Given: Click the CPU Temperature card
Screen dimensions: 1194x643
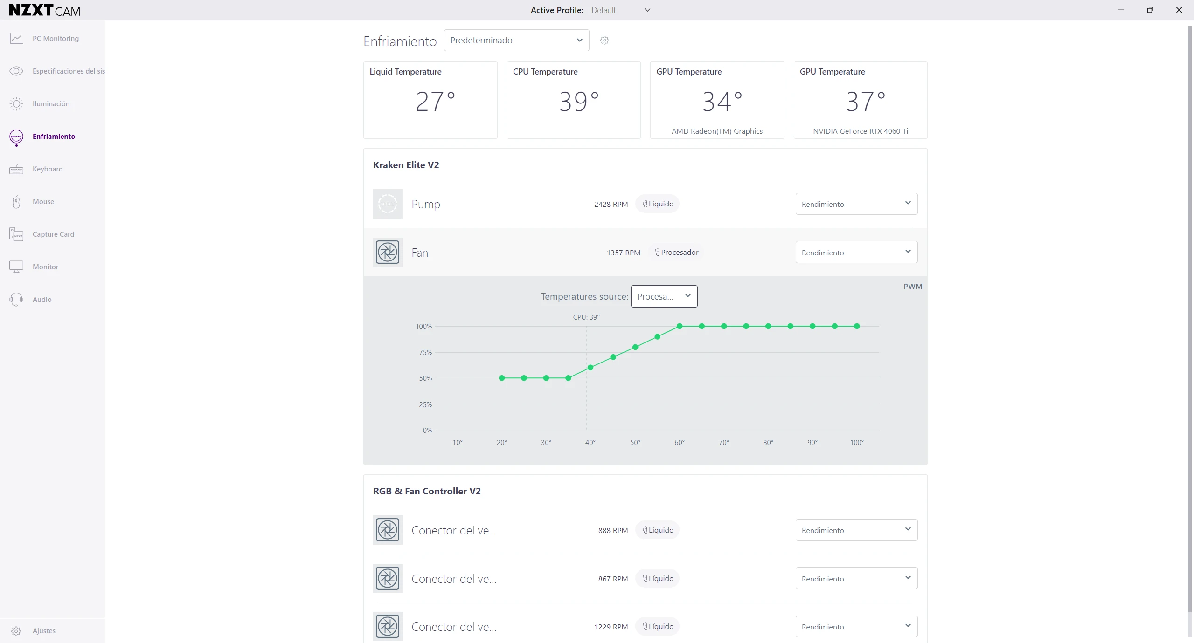Looking at the screenshot, I should [574, 100].
